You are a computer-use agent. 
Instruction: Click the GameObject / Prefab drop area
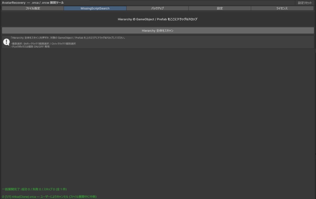[x=158, y=19]
